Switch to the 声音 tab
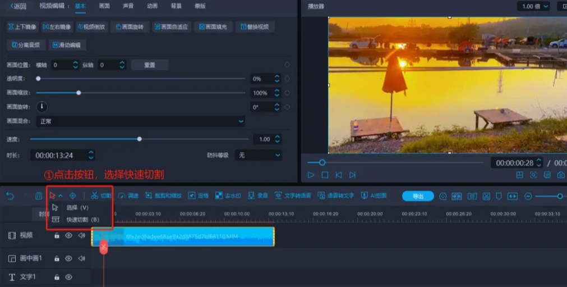 (128, 6)
